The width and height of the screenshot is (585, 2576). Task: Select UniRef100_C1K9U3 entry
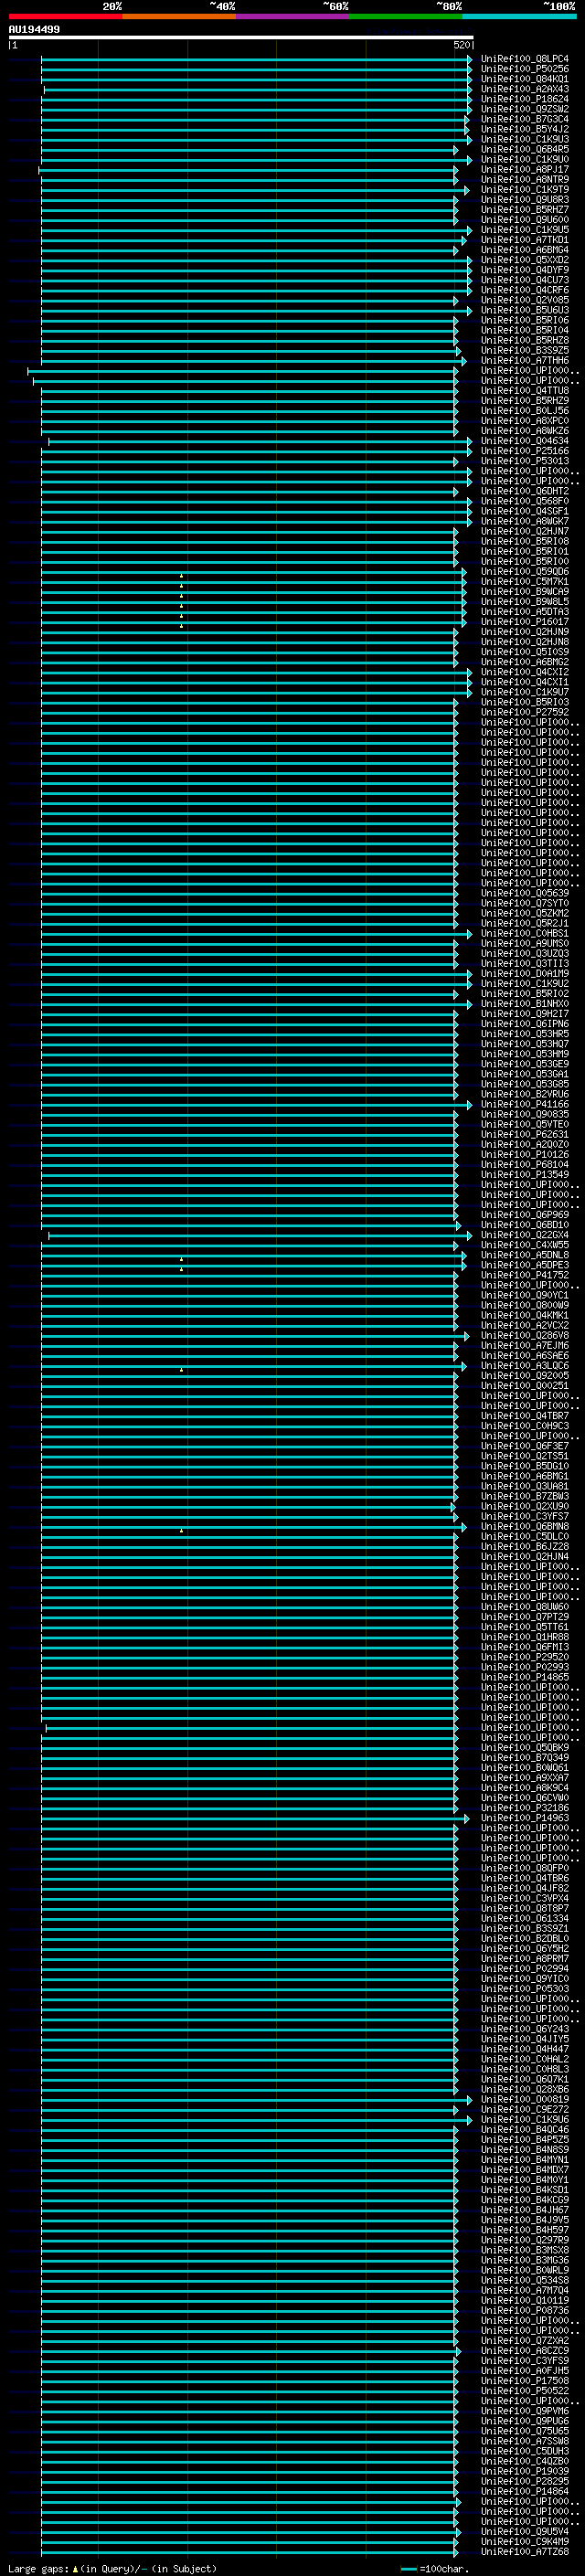tap(525, 139)
